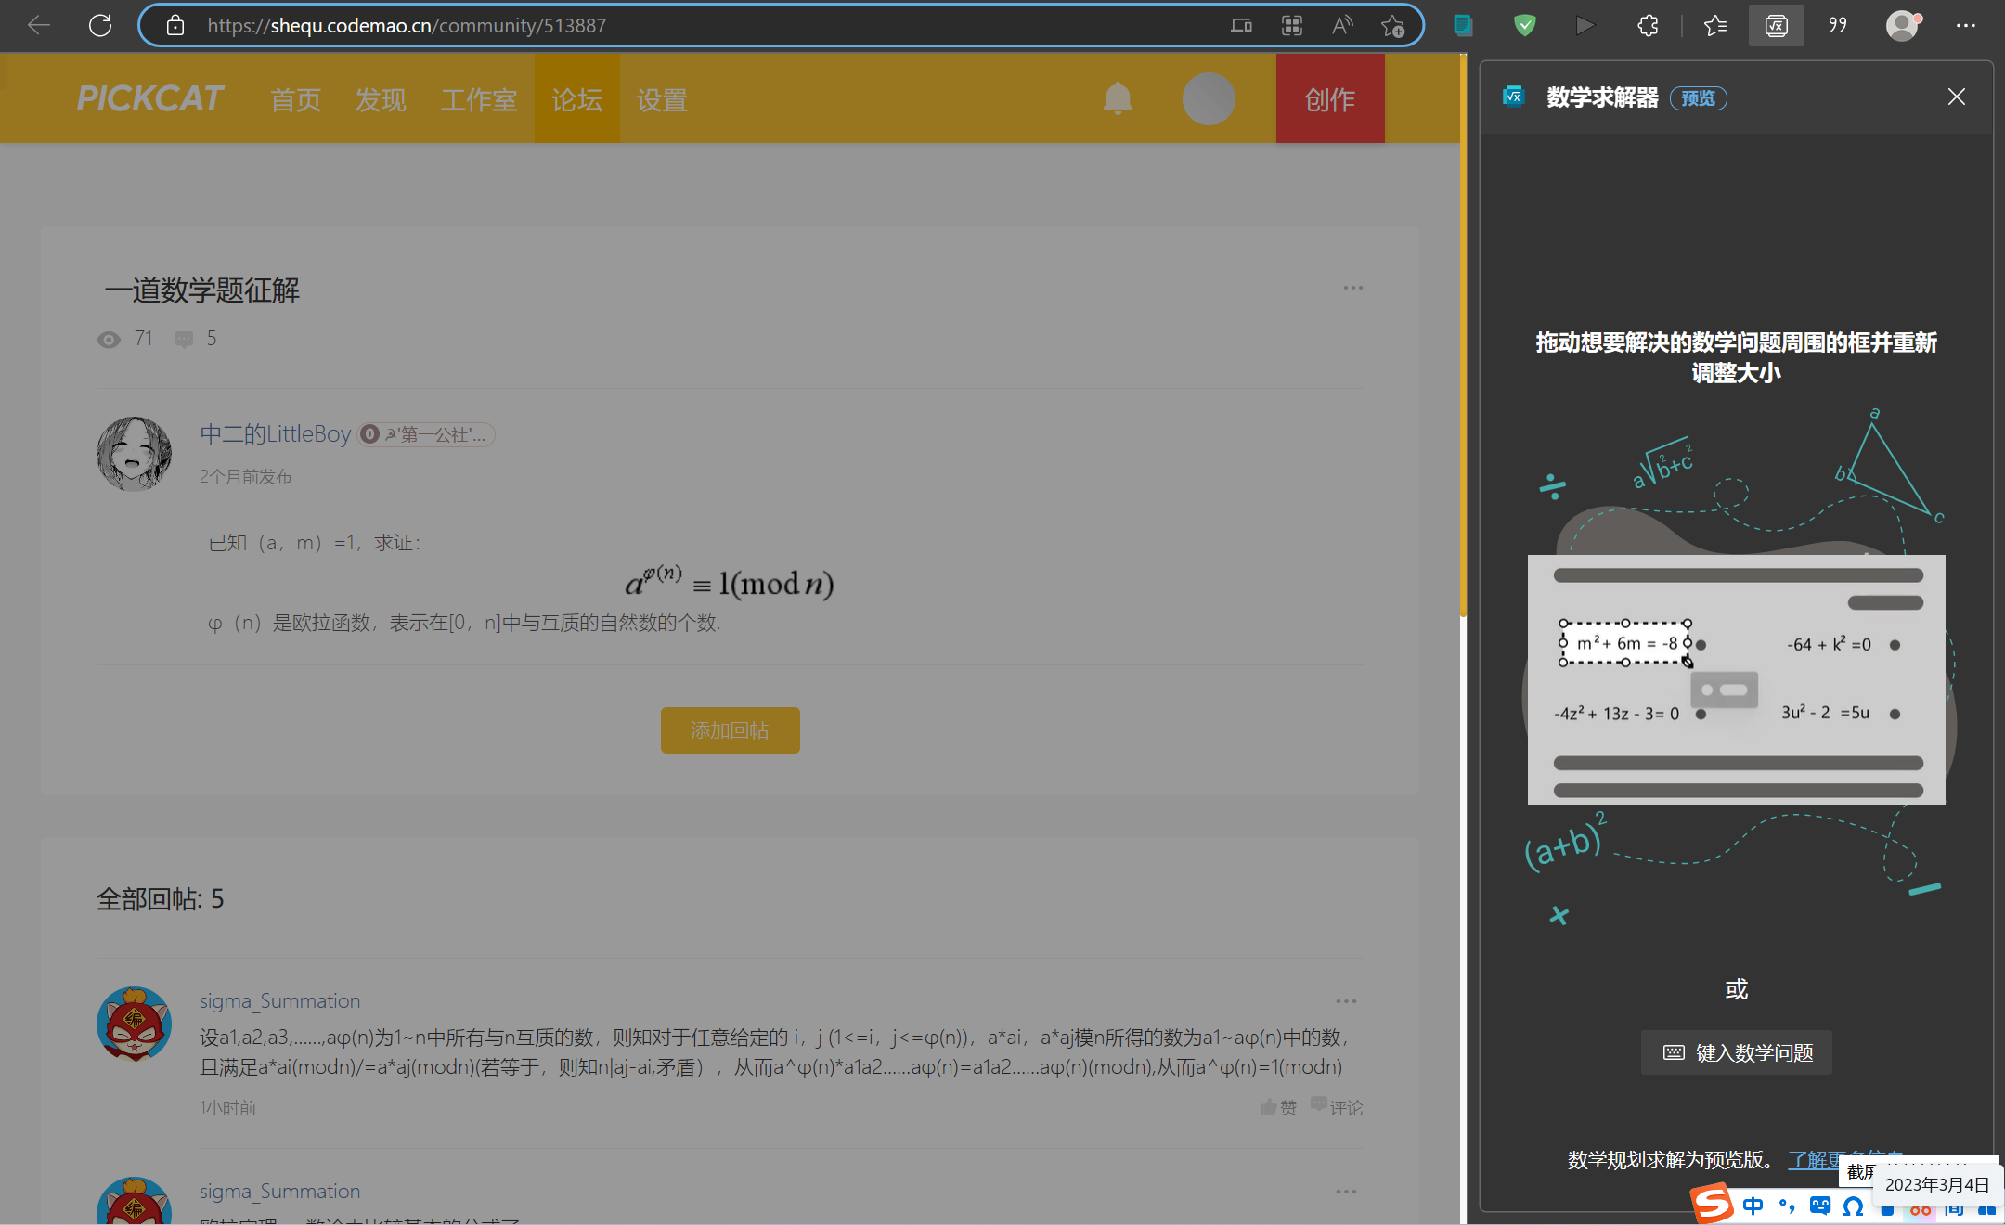Click the 键入数学问题 button
This screenshot has height=1225, width=2005.
1737,1052
